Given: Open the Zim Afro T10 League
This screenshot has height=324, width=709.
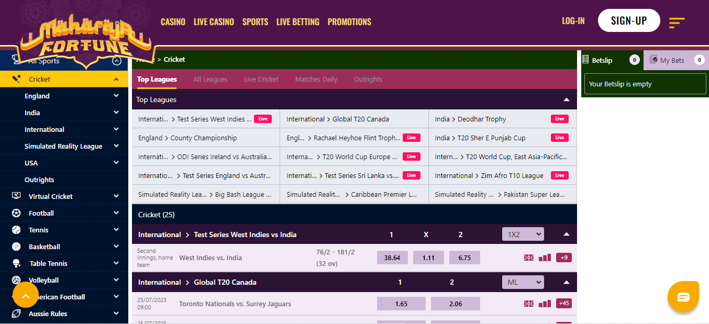Looking at the screenshot, I should point(503,175).
